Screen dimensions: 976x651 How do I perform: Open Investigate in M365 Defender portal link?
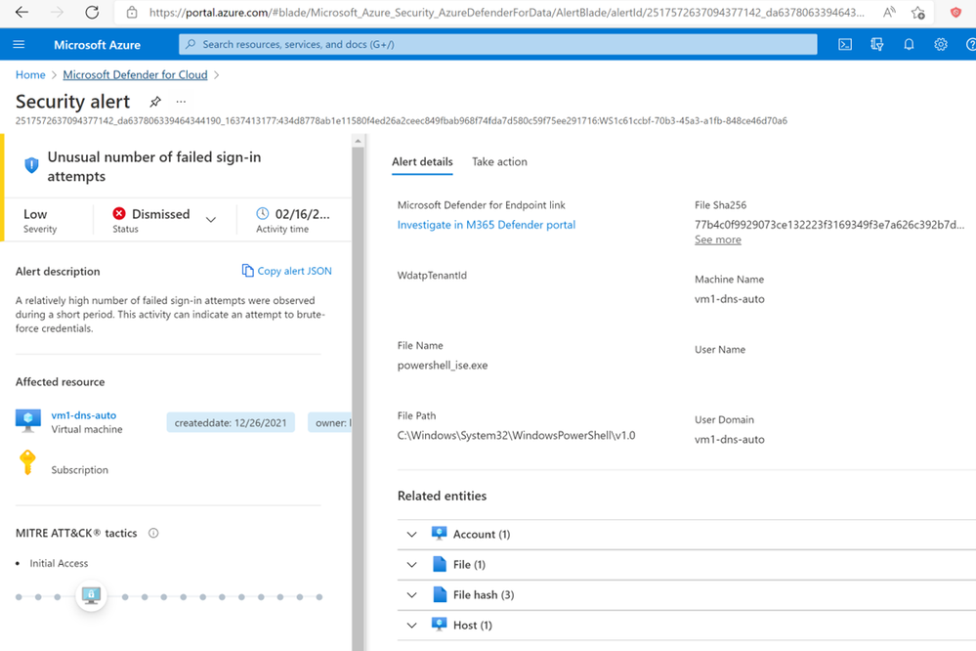point(487,225)
